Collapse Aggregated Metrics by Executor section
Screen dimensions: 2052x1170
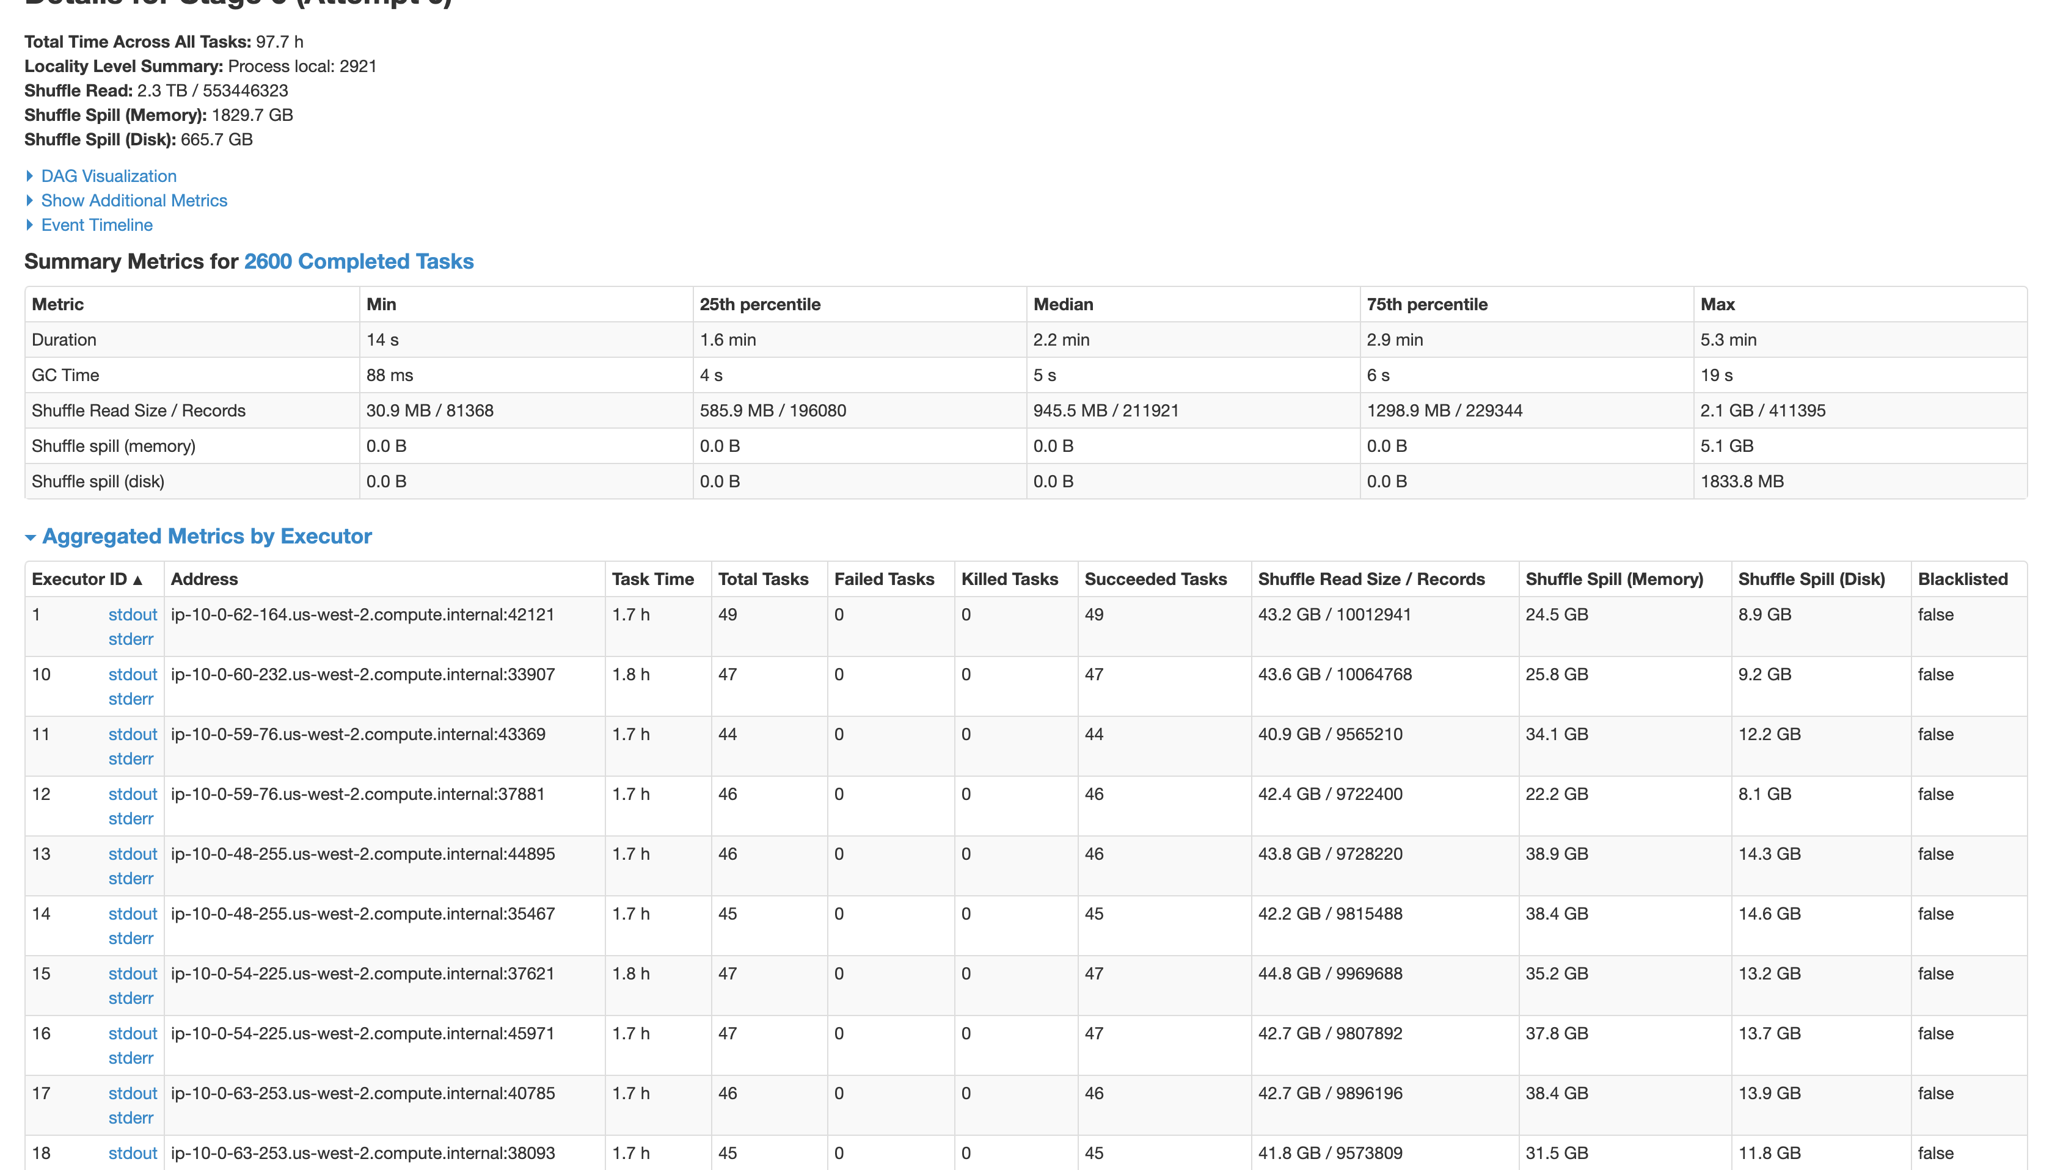tap(206, 536)
